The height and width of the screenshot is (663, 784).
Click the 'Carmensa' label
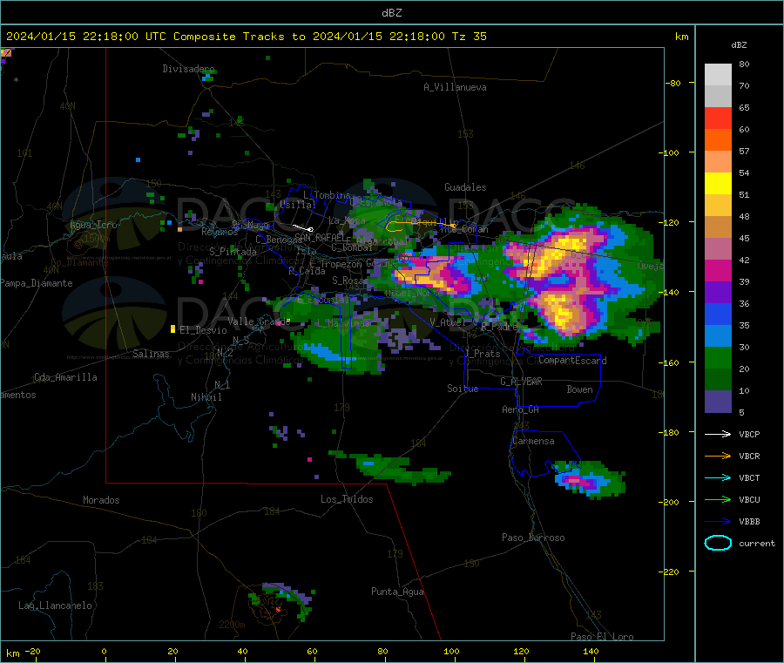tap(533, 441)
